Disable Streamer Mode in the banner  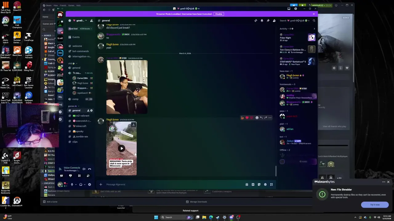219,14
